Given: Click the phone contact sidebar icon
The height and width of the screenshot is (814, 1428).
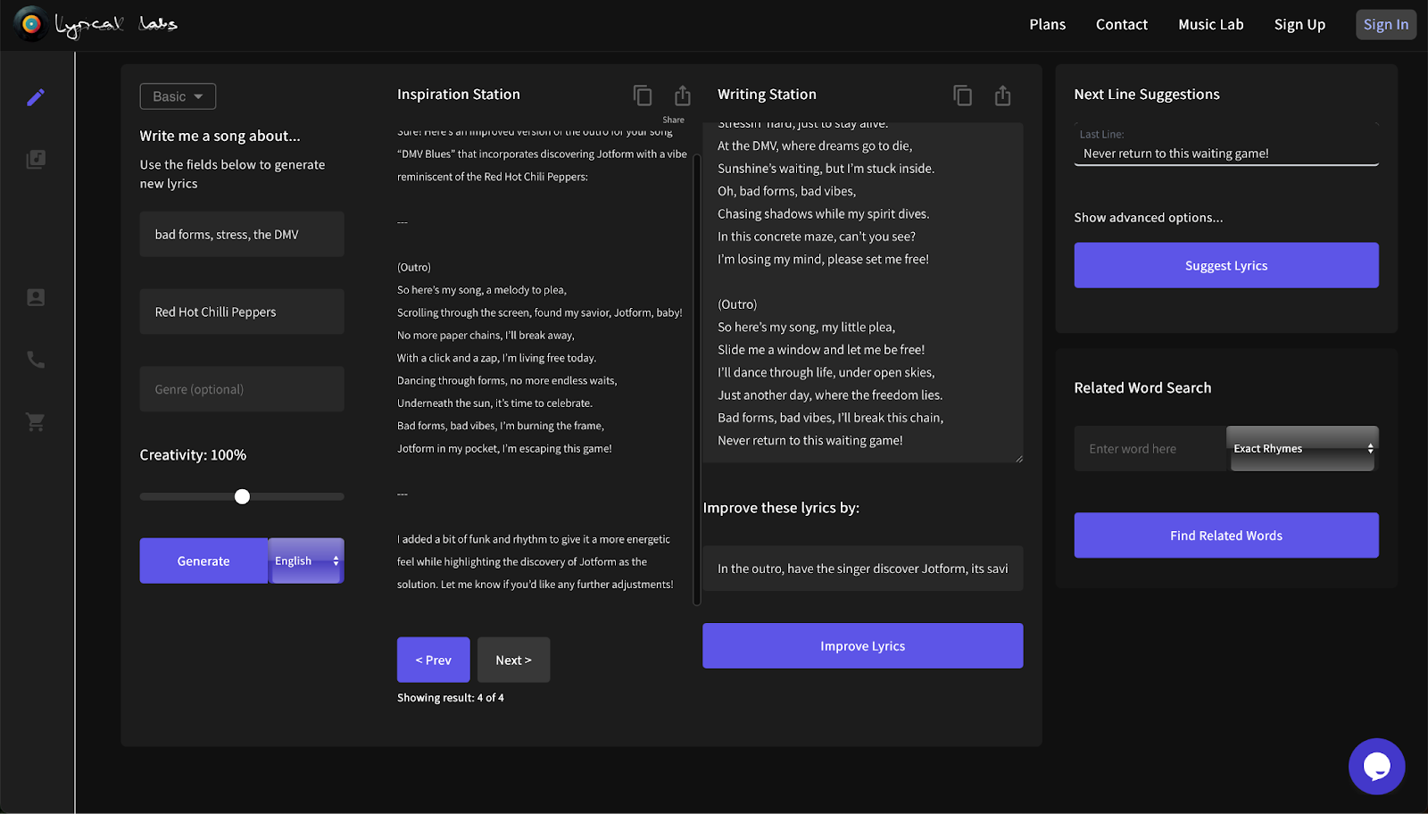Looking at the screenshot, I should (36, 360).
